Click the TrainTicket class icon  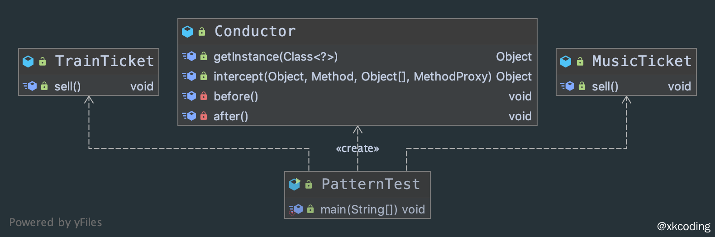pos(28,62)
